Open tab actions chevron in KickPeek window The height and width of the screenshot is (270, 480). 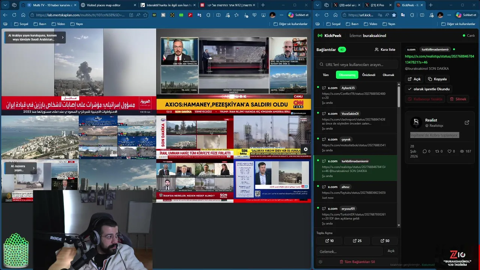click(317, 5)
